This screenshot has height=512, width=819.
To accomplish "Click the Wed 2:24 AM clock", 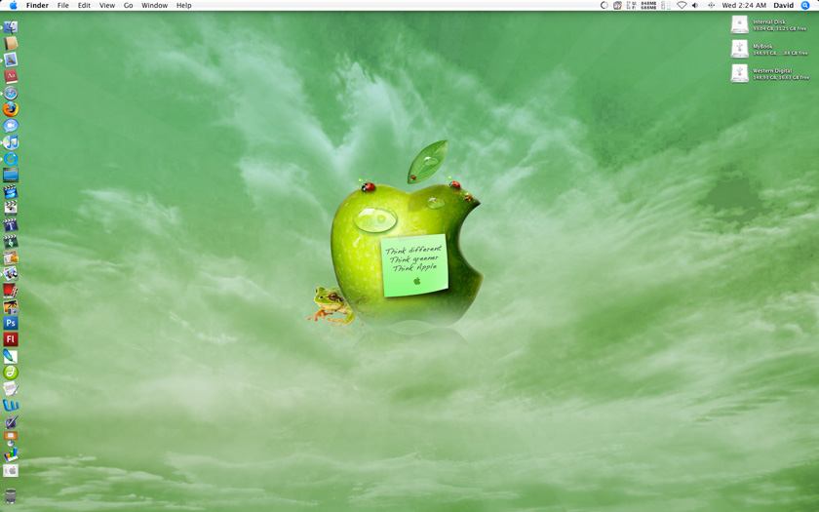I will point(744,5).
